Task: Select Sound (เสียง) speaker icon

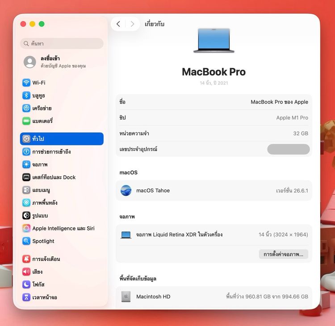Action: point(26,272)
